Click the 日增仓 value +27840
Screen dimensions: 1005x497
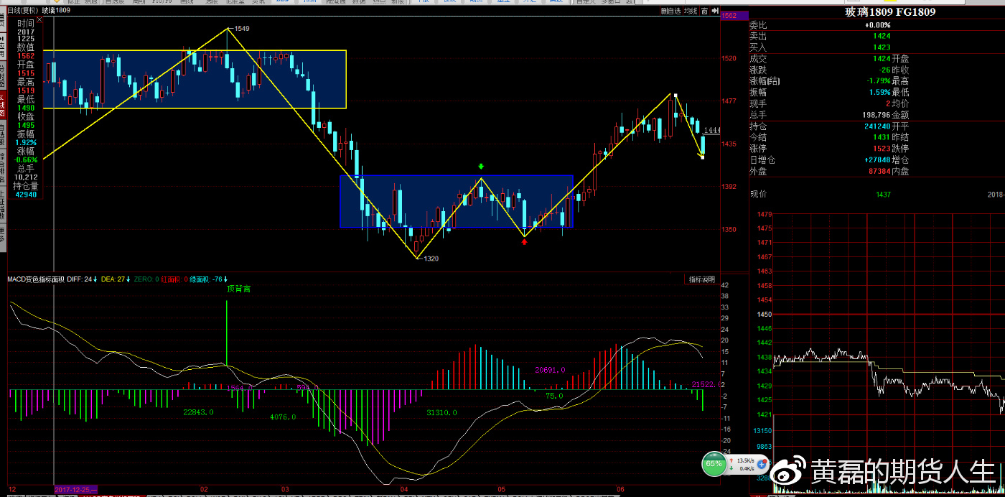click(x=877, y=160)
